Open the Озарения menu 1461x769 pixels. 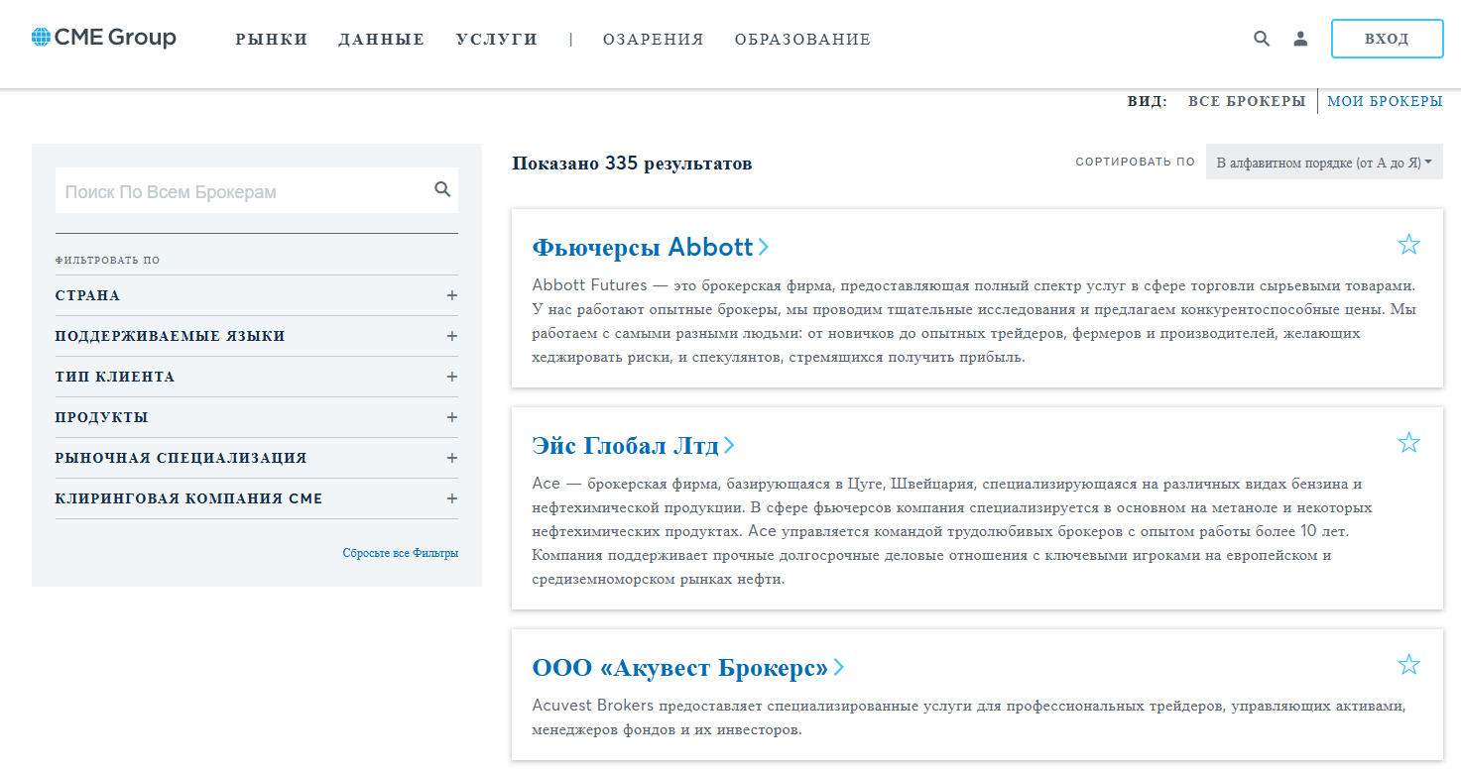pos(654,40)
